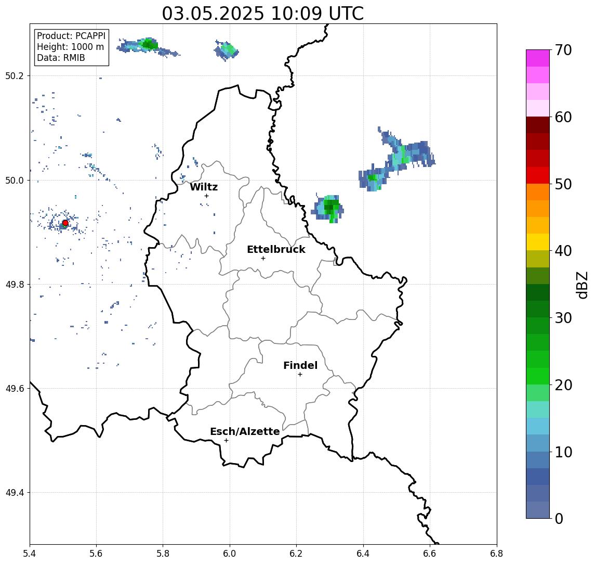Click the latitude tick label '50.0'
Viewport: 595px width, 564px height.
tap(15, 181)
